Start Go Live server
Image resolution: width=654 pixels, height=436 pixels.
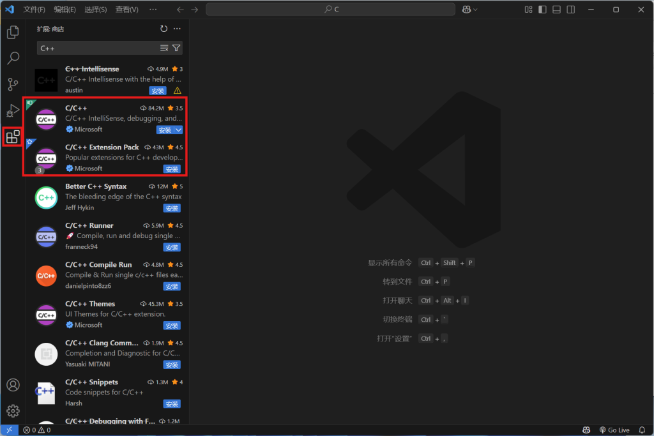tap(614, 430)
